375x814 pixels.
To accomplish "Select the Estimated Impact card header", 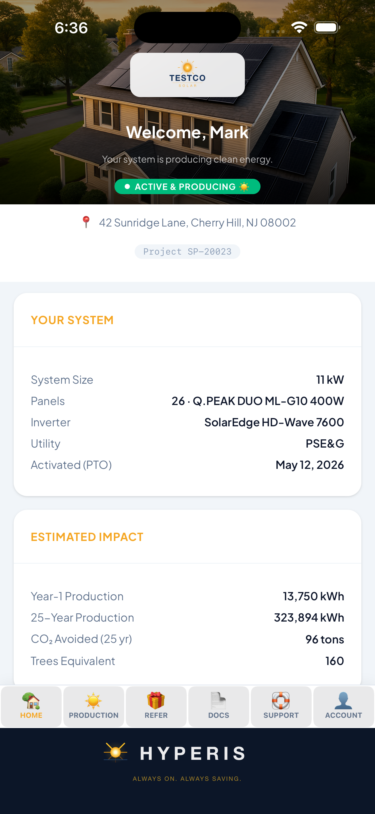I will coord(188,537).
